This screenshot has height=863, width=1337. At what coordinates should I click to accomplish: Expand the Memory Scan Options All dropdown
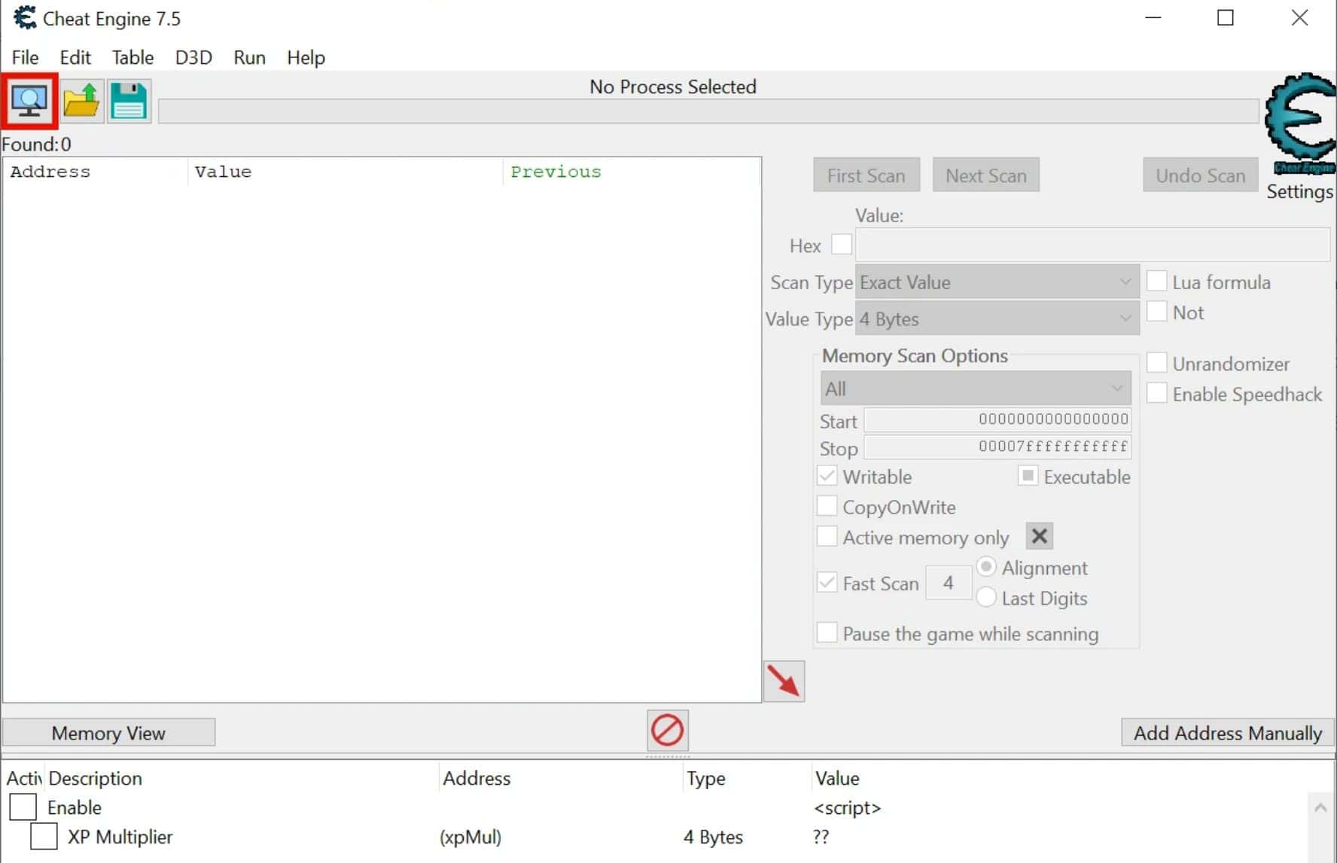pyautogui.click(x=976, y=389)
